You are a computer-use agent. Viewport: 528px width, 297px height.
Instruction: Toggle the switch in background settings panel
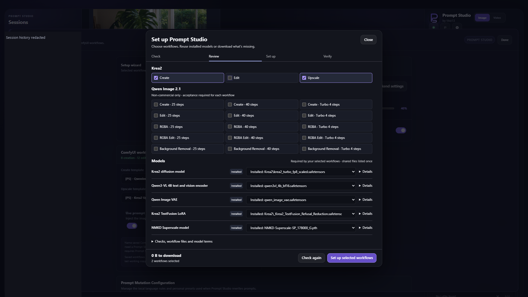(401, 130)
